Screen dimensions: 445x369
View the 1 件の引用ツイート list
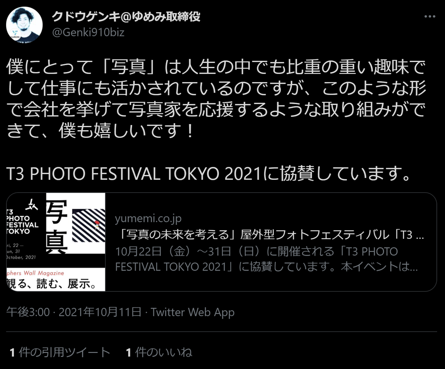tap(60, 352)
